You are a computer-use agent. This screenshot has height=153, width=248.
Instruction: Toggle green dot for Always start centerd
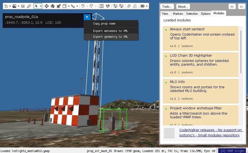point(166,30)
